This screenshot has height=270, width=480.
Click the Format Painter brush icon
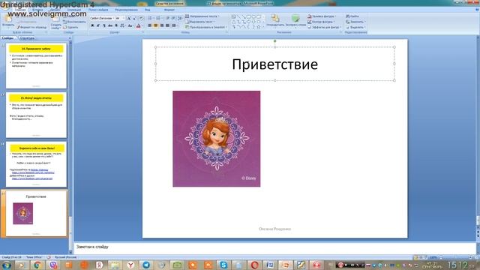(18, 27)
